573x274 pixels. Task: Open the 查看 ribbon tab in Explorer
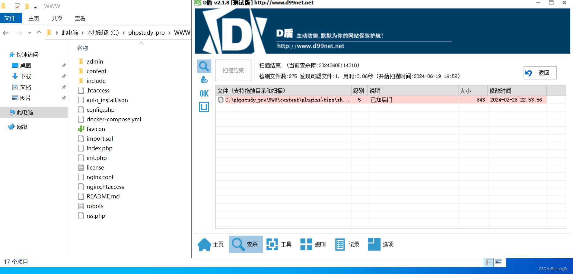click(80, 19)
